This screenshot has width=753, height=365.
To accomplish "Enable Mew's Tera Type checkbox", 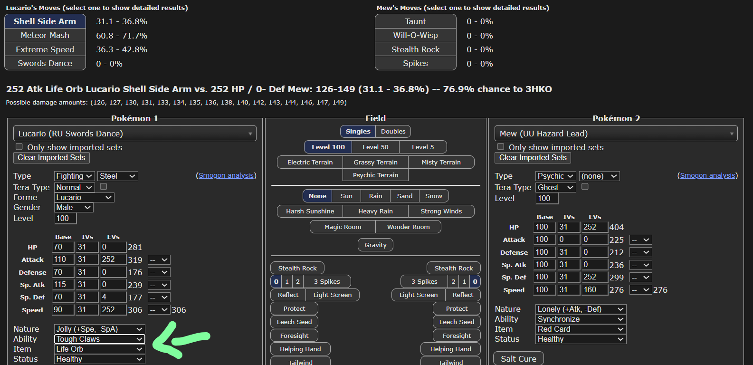I will 585,187.
